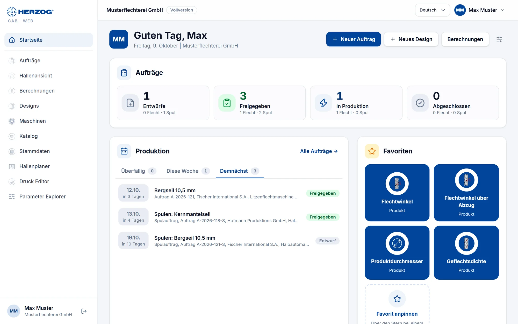Open the Spulen: Kernmantelseil order row
The height and width of the screenshot is (324, 518).
229,217
